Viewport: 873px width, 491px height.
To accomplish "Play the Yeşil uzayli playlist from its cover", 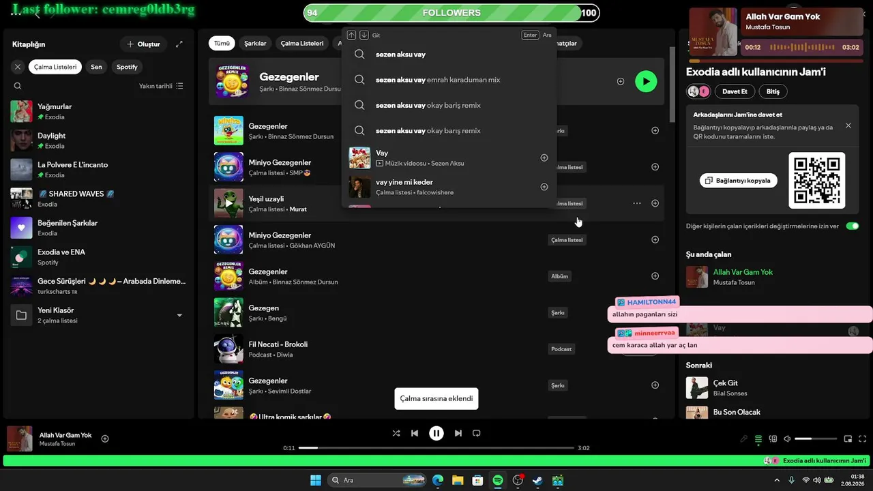I will (228, 203).
